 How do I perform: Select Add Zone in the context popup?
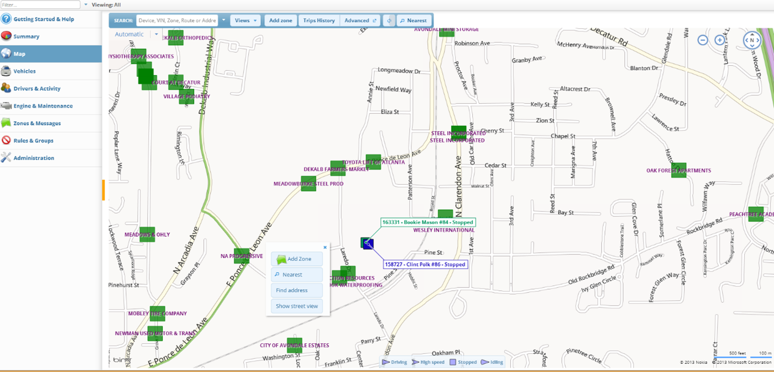[297, 259]
